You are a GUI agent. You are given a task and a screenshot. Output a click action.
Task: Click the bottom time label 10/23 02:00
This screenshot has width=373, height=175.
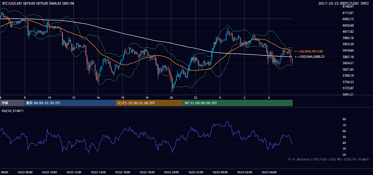(245, 172)
